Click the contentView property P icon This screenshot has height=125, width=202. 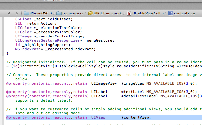(x=170, y=13)
